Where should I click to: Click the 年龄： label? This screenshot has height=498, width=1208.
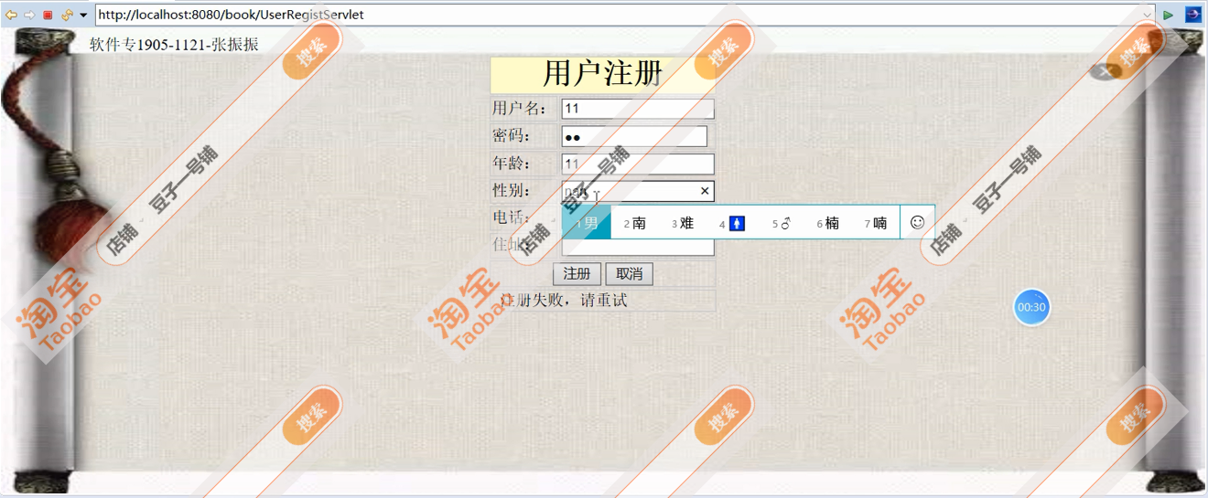coord(512,164)
